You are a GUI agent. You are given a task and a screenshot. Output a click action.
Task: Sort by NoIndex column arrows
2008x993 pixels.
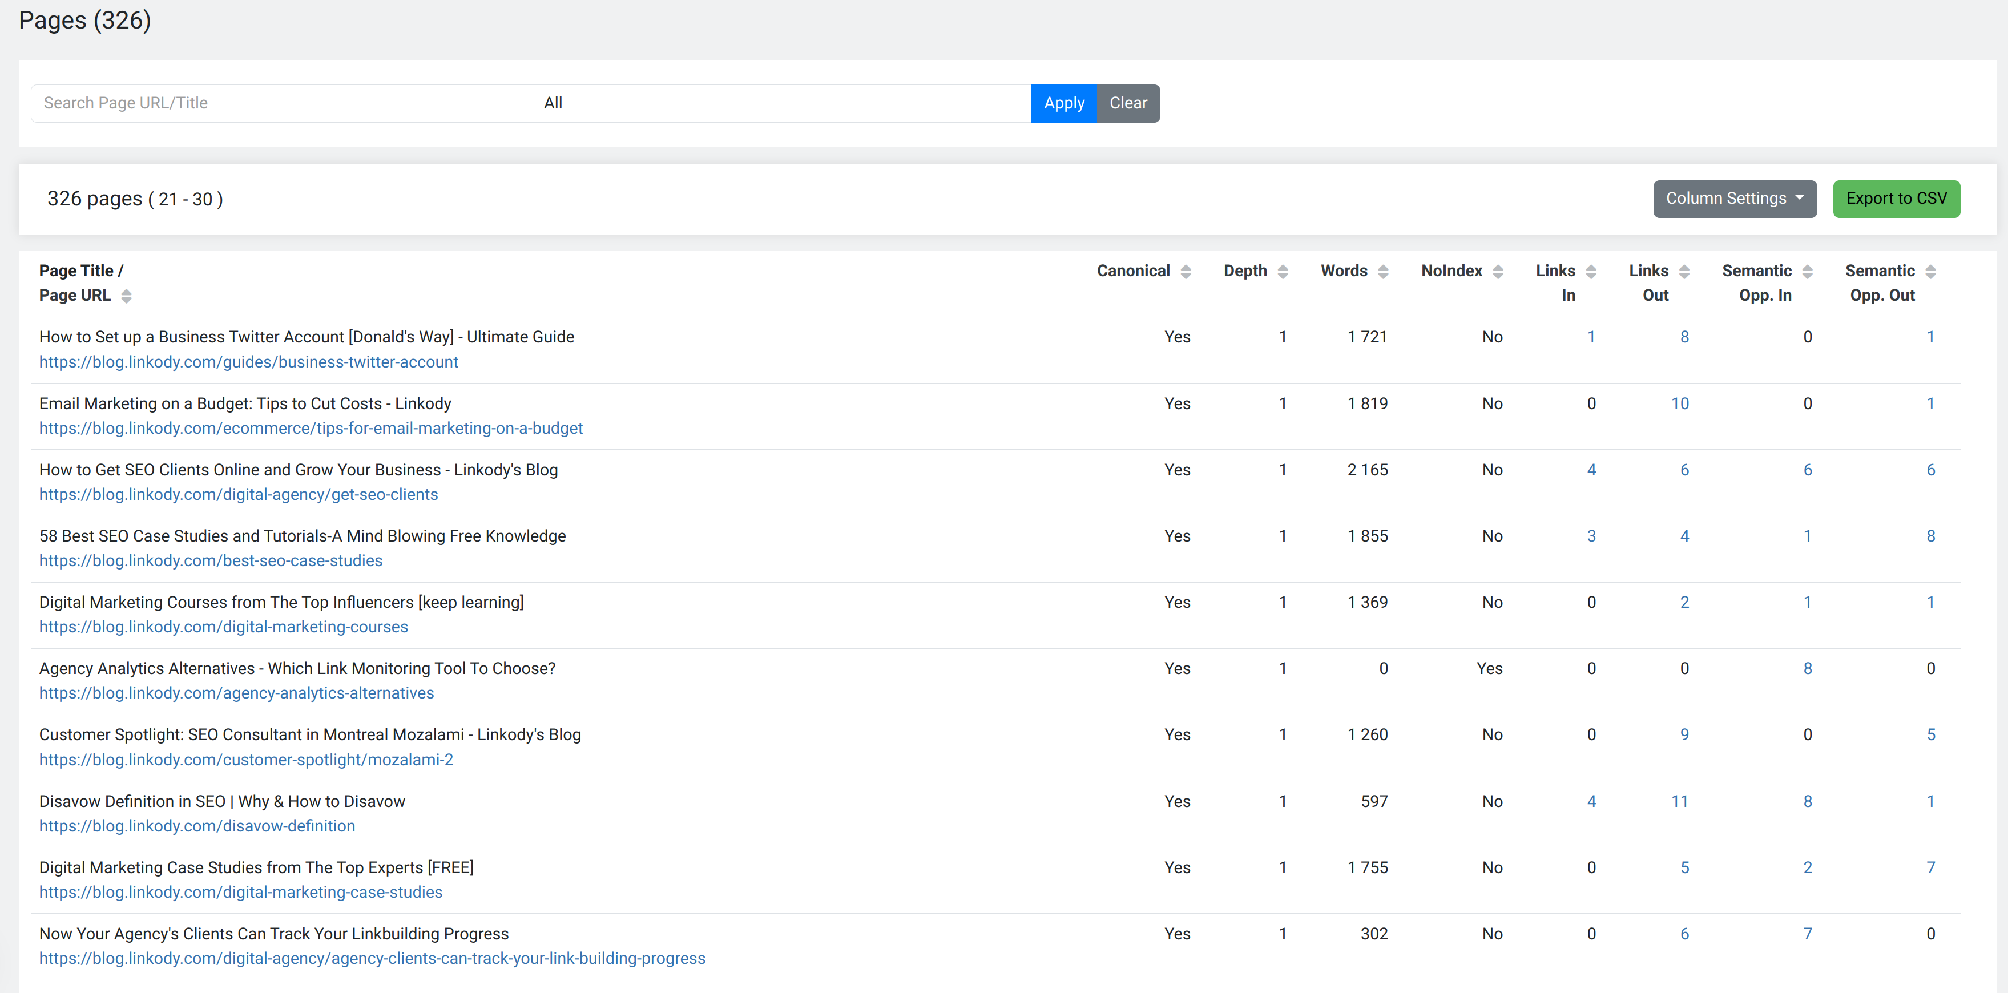pyautogui.click(x=1497, y=271)
